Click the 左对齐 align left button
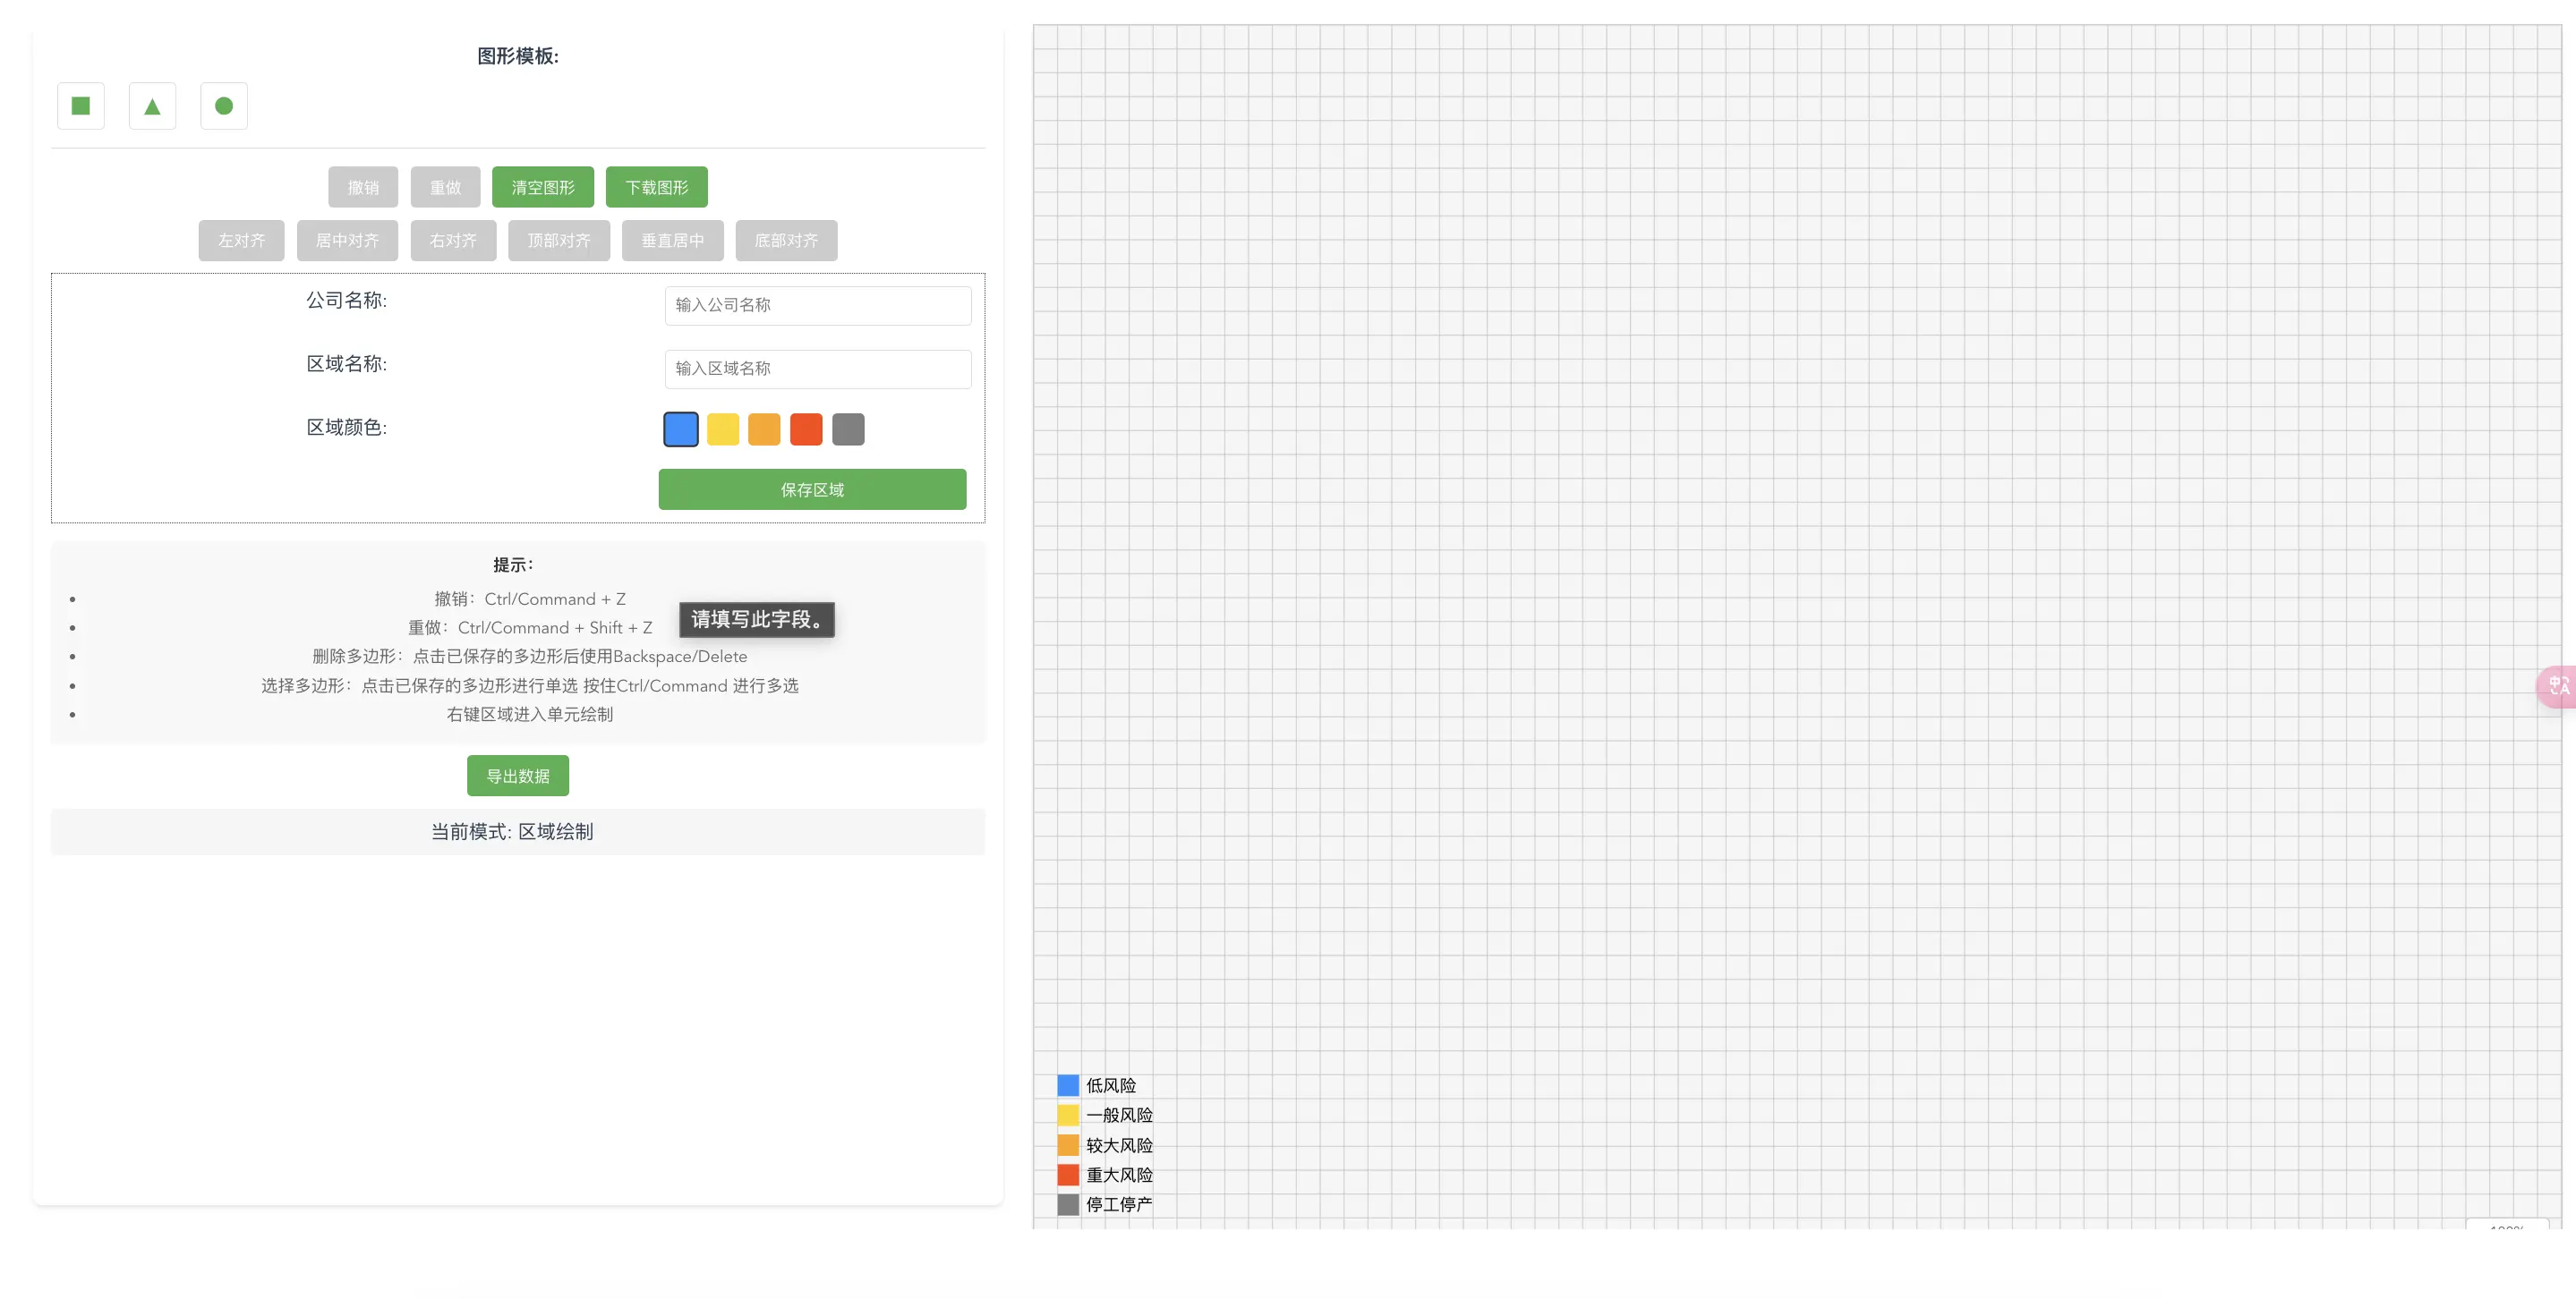The width and height of the screenshot is (2576, 1299). click(x=241, y=241)
